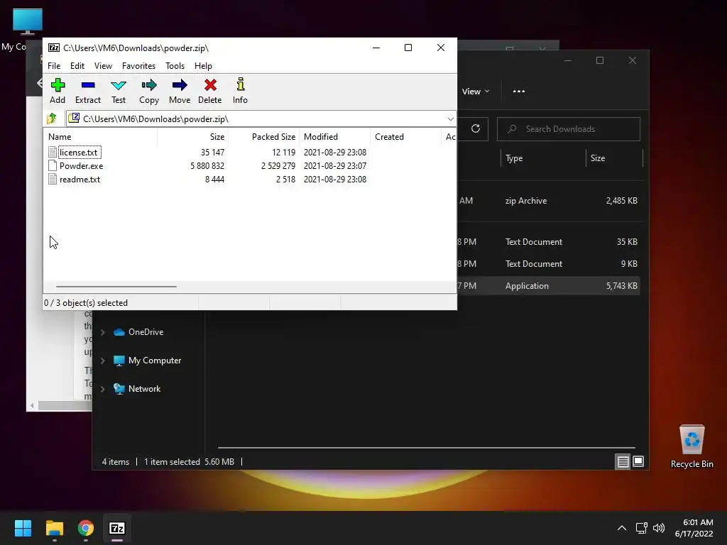The width and height of the screenshot is (727, 545).
Task: Open the address path dropdown in 7-Zip
Action: 450,119
